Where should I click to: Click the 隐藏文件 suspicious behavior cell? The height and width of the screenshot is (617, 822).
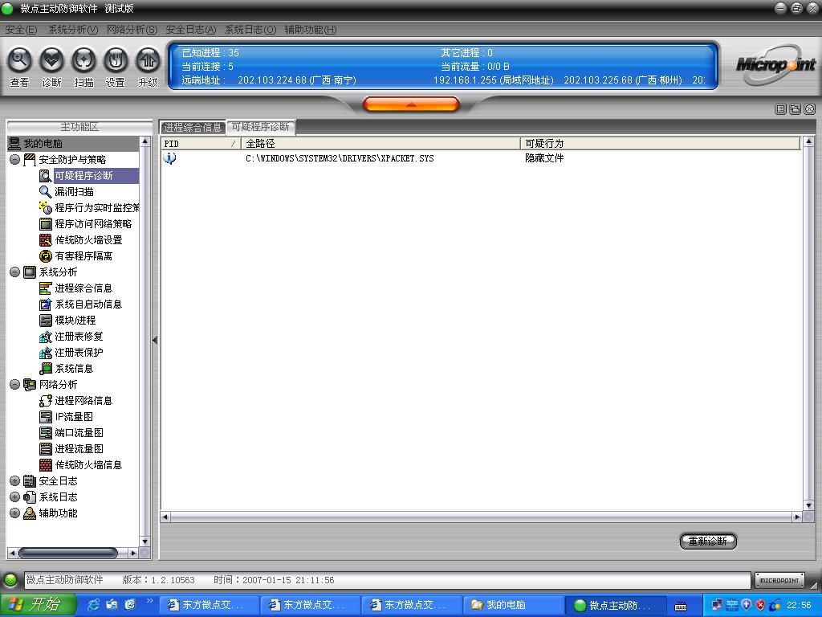pos(544,158)
